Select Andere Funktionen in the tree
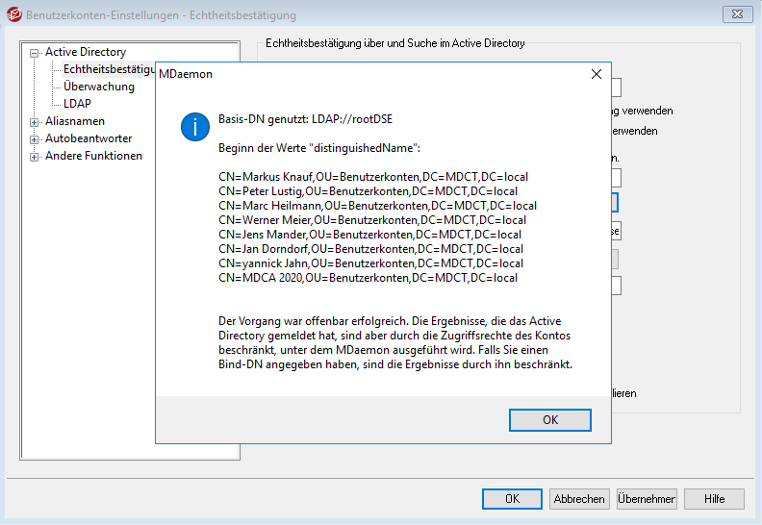The height and width of the screenshot is (525, 762). click(93, 156)
